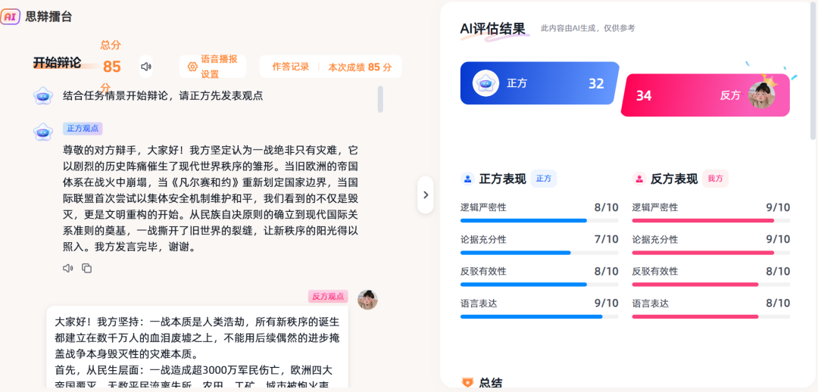Collapse the panel with the right chevron
This screenshot has height=392, width=818.
coord(426,194)
